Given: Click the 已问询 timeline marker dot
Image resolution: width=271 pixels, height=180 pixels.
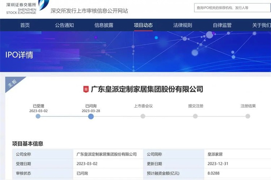Looking at the screenshot, I should point(91,116).
